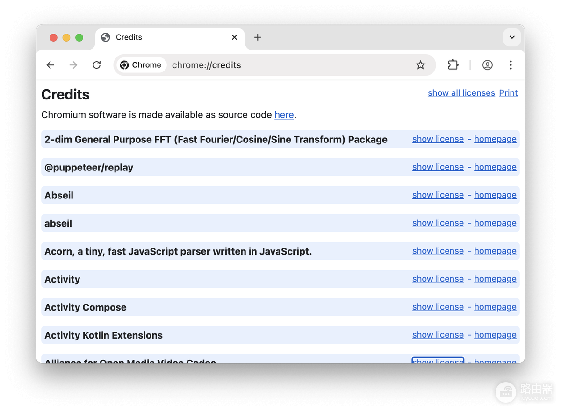The width and height of the screenshot is (561, 411).
Task: Bookmark this page with the star icon
Action: point(421,65)
